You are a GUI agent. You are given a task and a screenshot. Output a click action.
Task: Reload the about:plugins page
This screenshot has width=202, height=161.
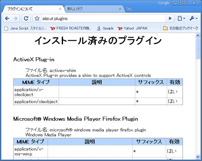pyautogui.click(x=26, y=19)
